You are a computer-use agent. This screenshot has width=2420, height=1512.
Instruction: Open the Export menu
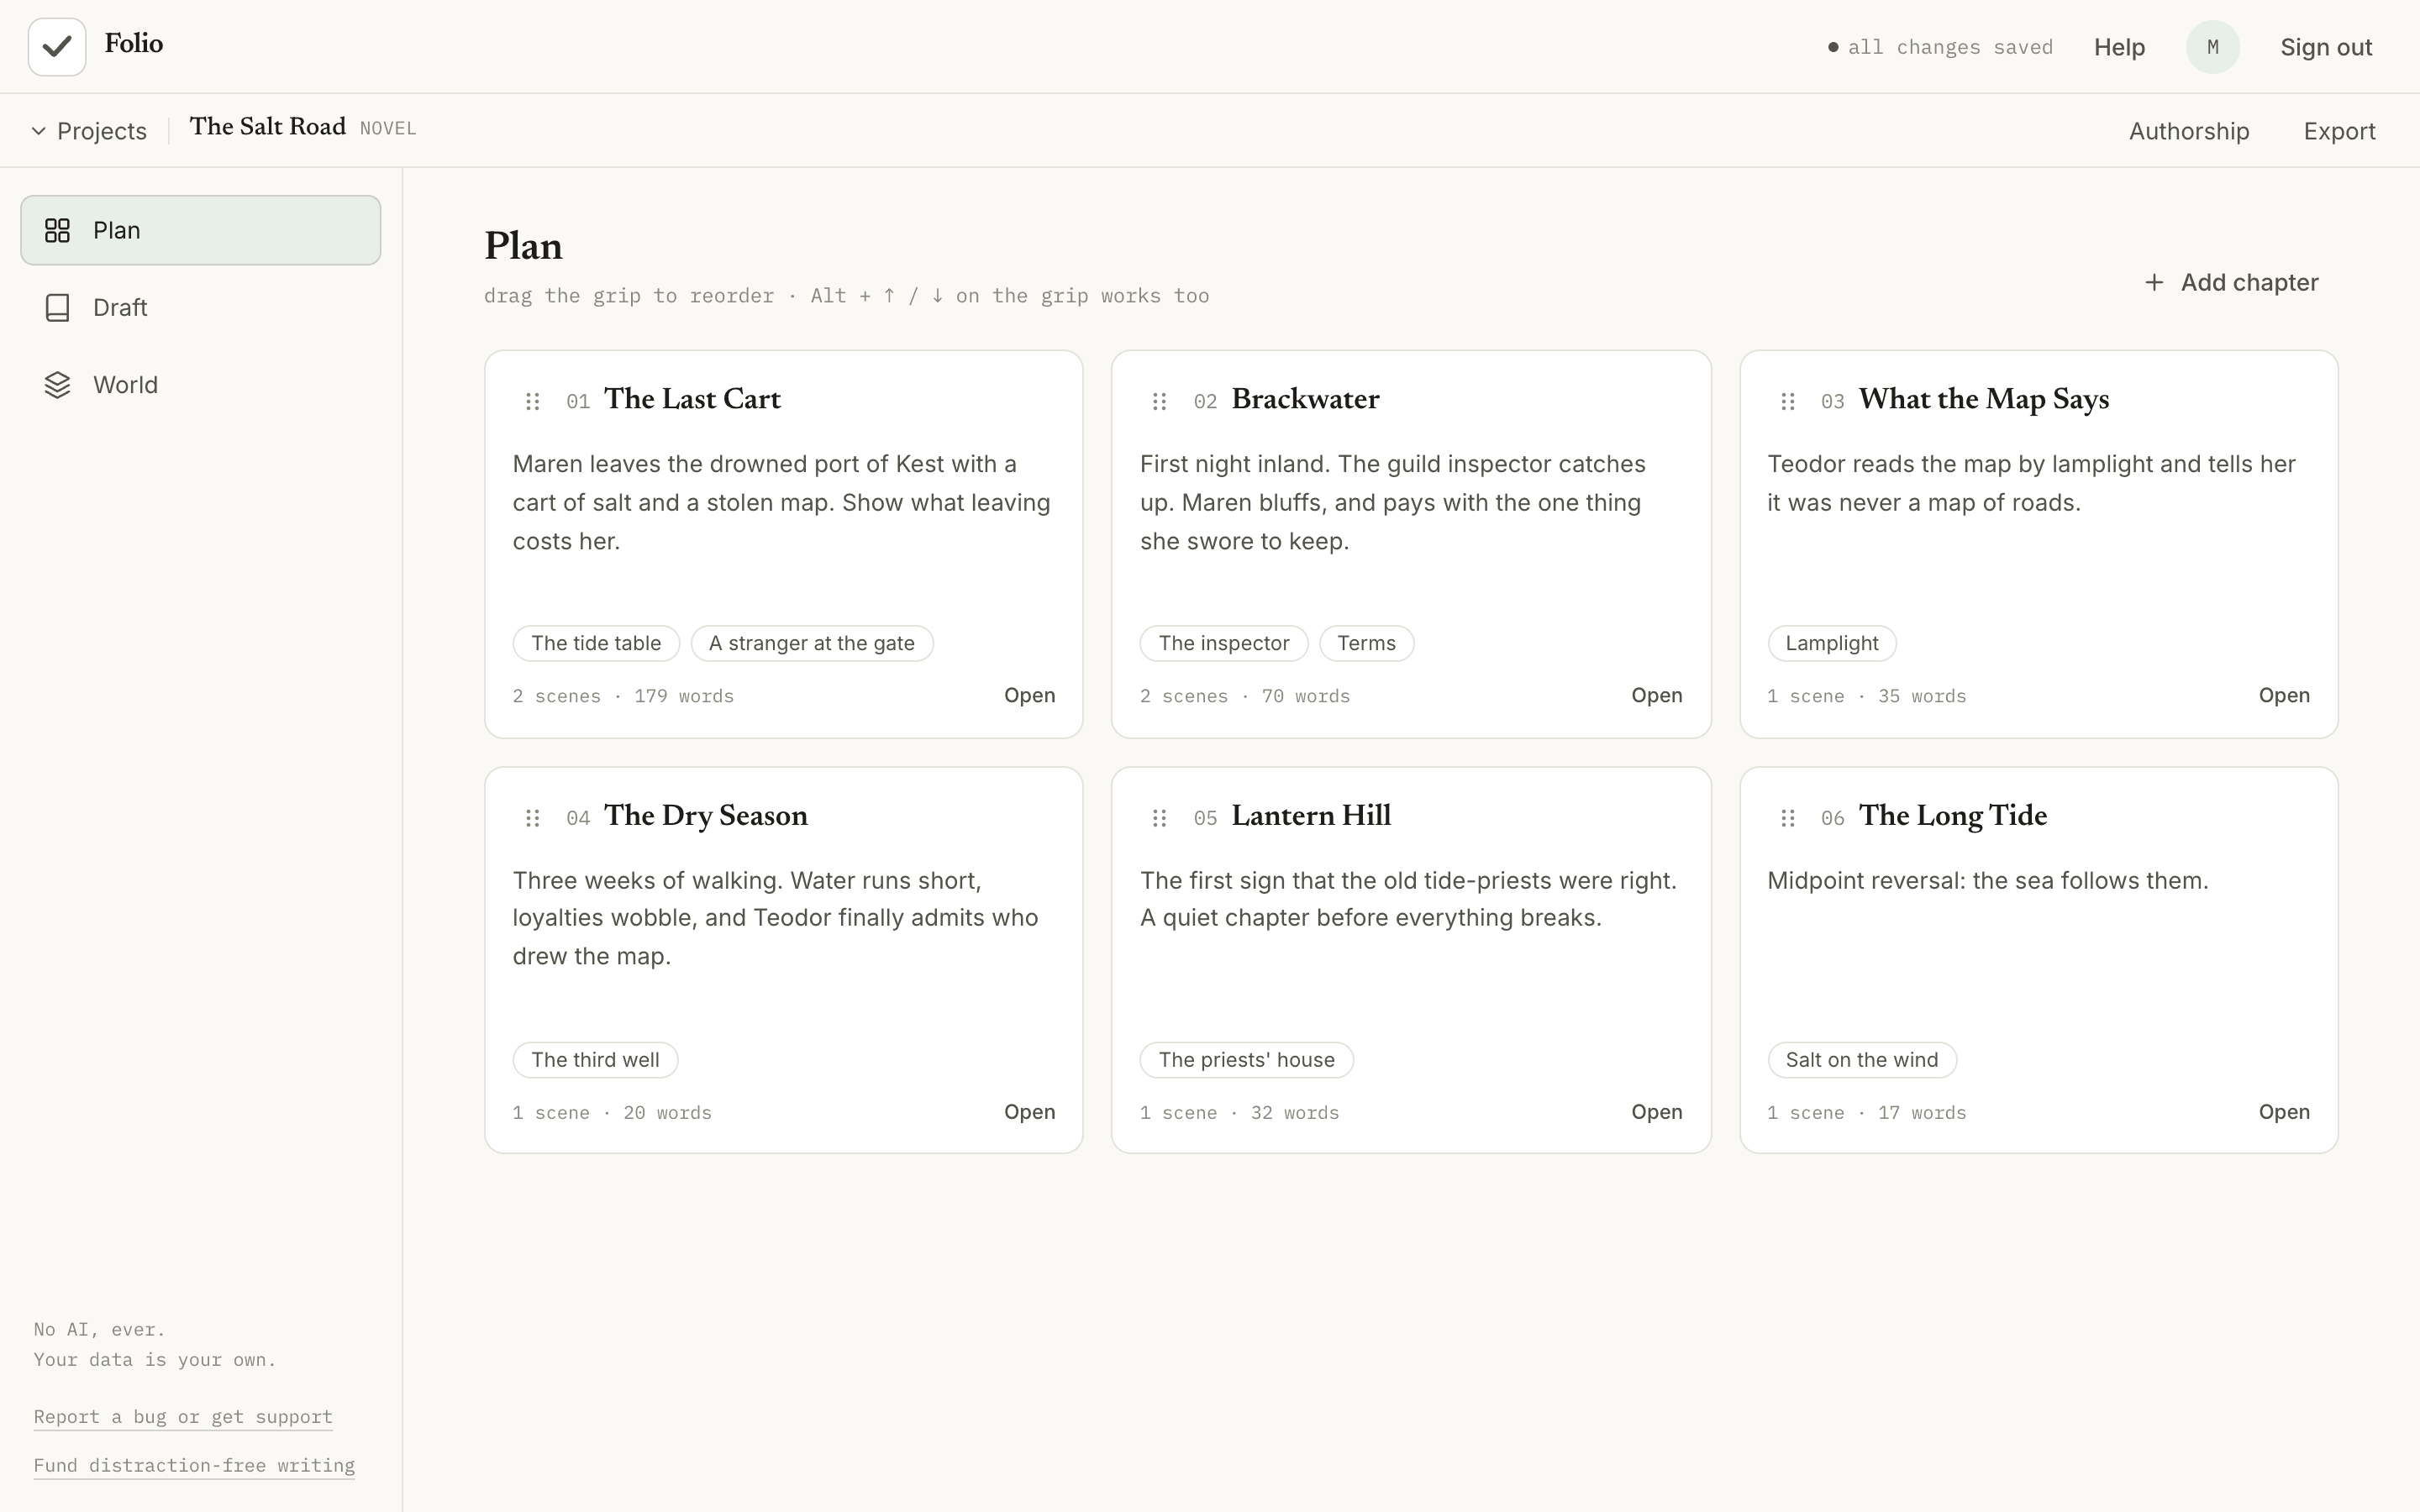tap(2339, 131)
